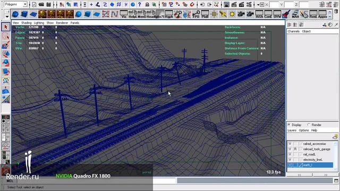Open the render view icon
Image resolution: width=340 pixels, height=191 pixels.
pos(226,4)
